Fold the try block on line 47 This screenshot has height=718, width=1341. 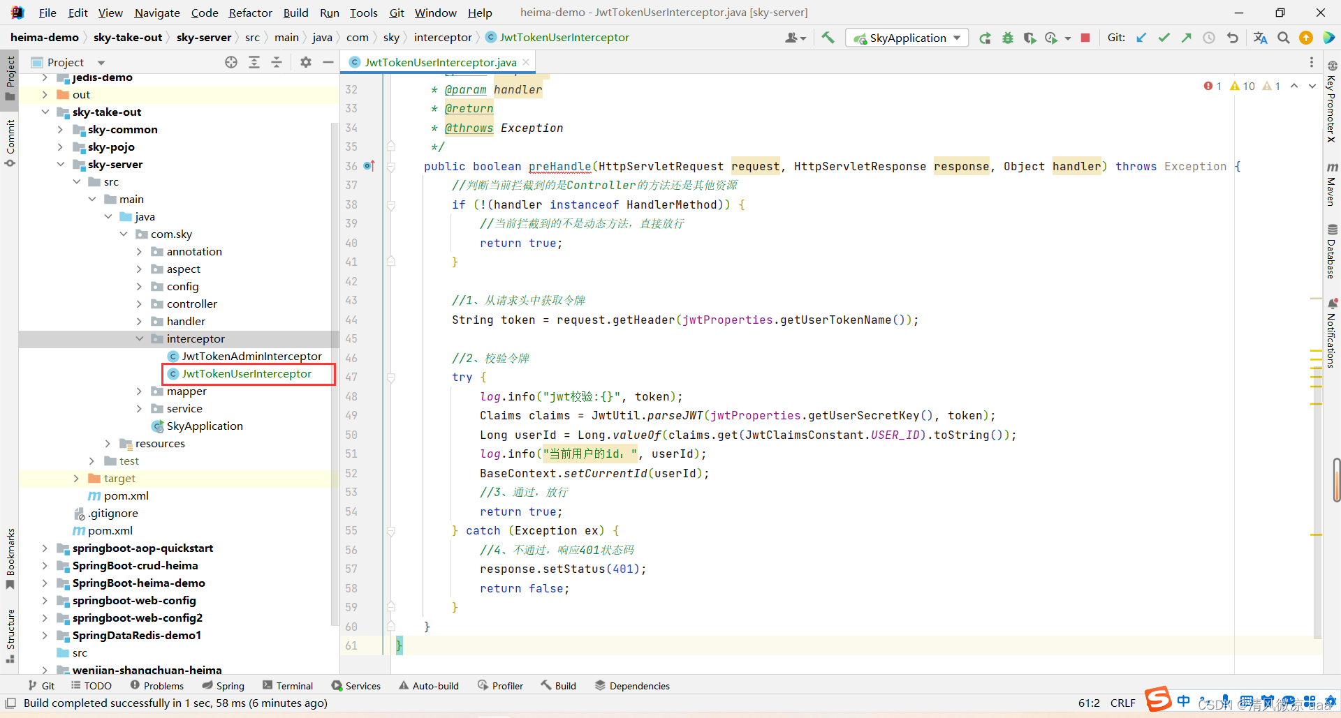click(391, 377)
